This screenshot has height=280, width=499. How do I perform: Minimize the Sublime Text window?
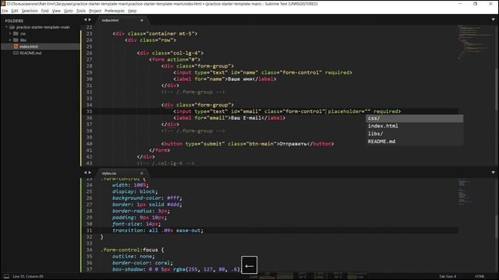click(x=460, y=4)
